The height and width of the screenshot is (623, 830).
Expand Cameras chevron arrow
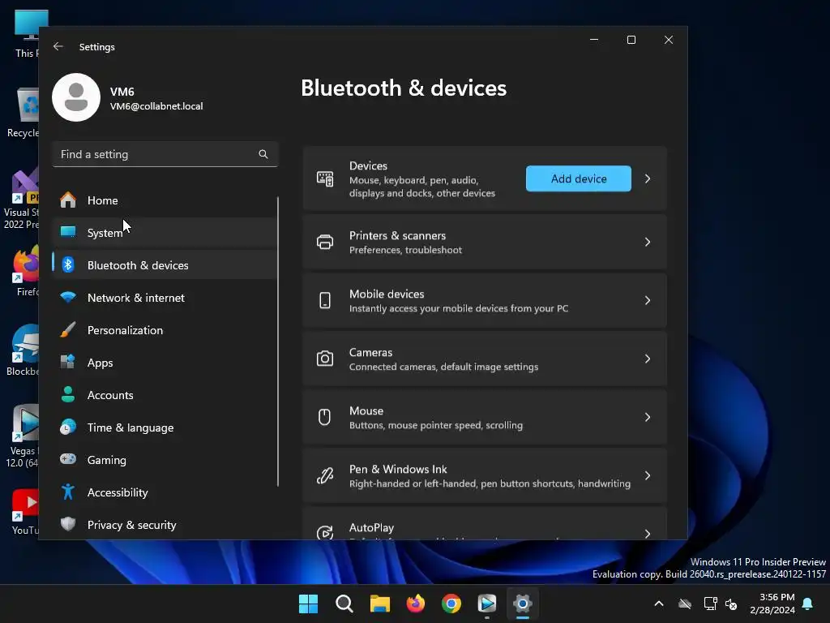[x=648, y=359]
